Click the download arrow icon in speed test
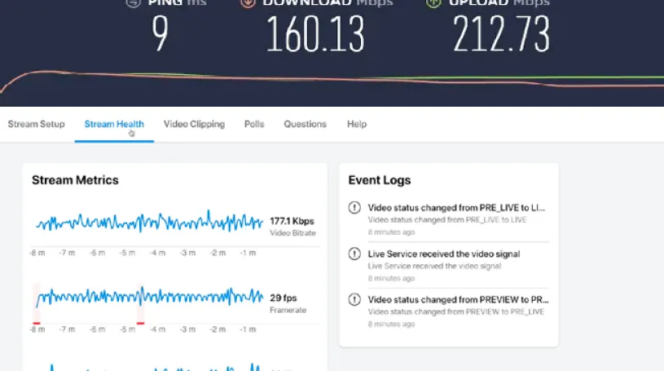The image size is (664, 371). click(248, 2)
